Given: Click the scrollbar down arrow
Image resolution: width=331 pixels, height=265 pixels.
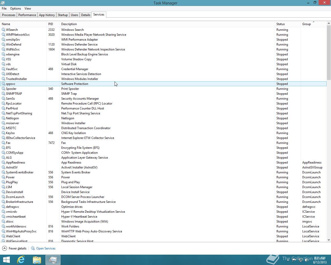Looking at the screenshot, I should (329, 240).
